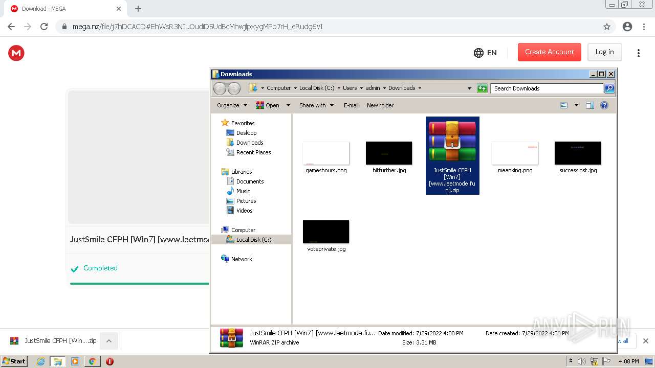Open the MEGA page three-dot menu

point(638,53)
